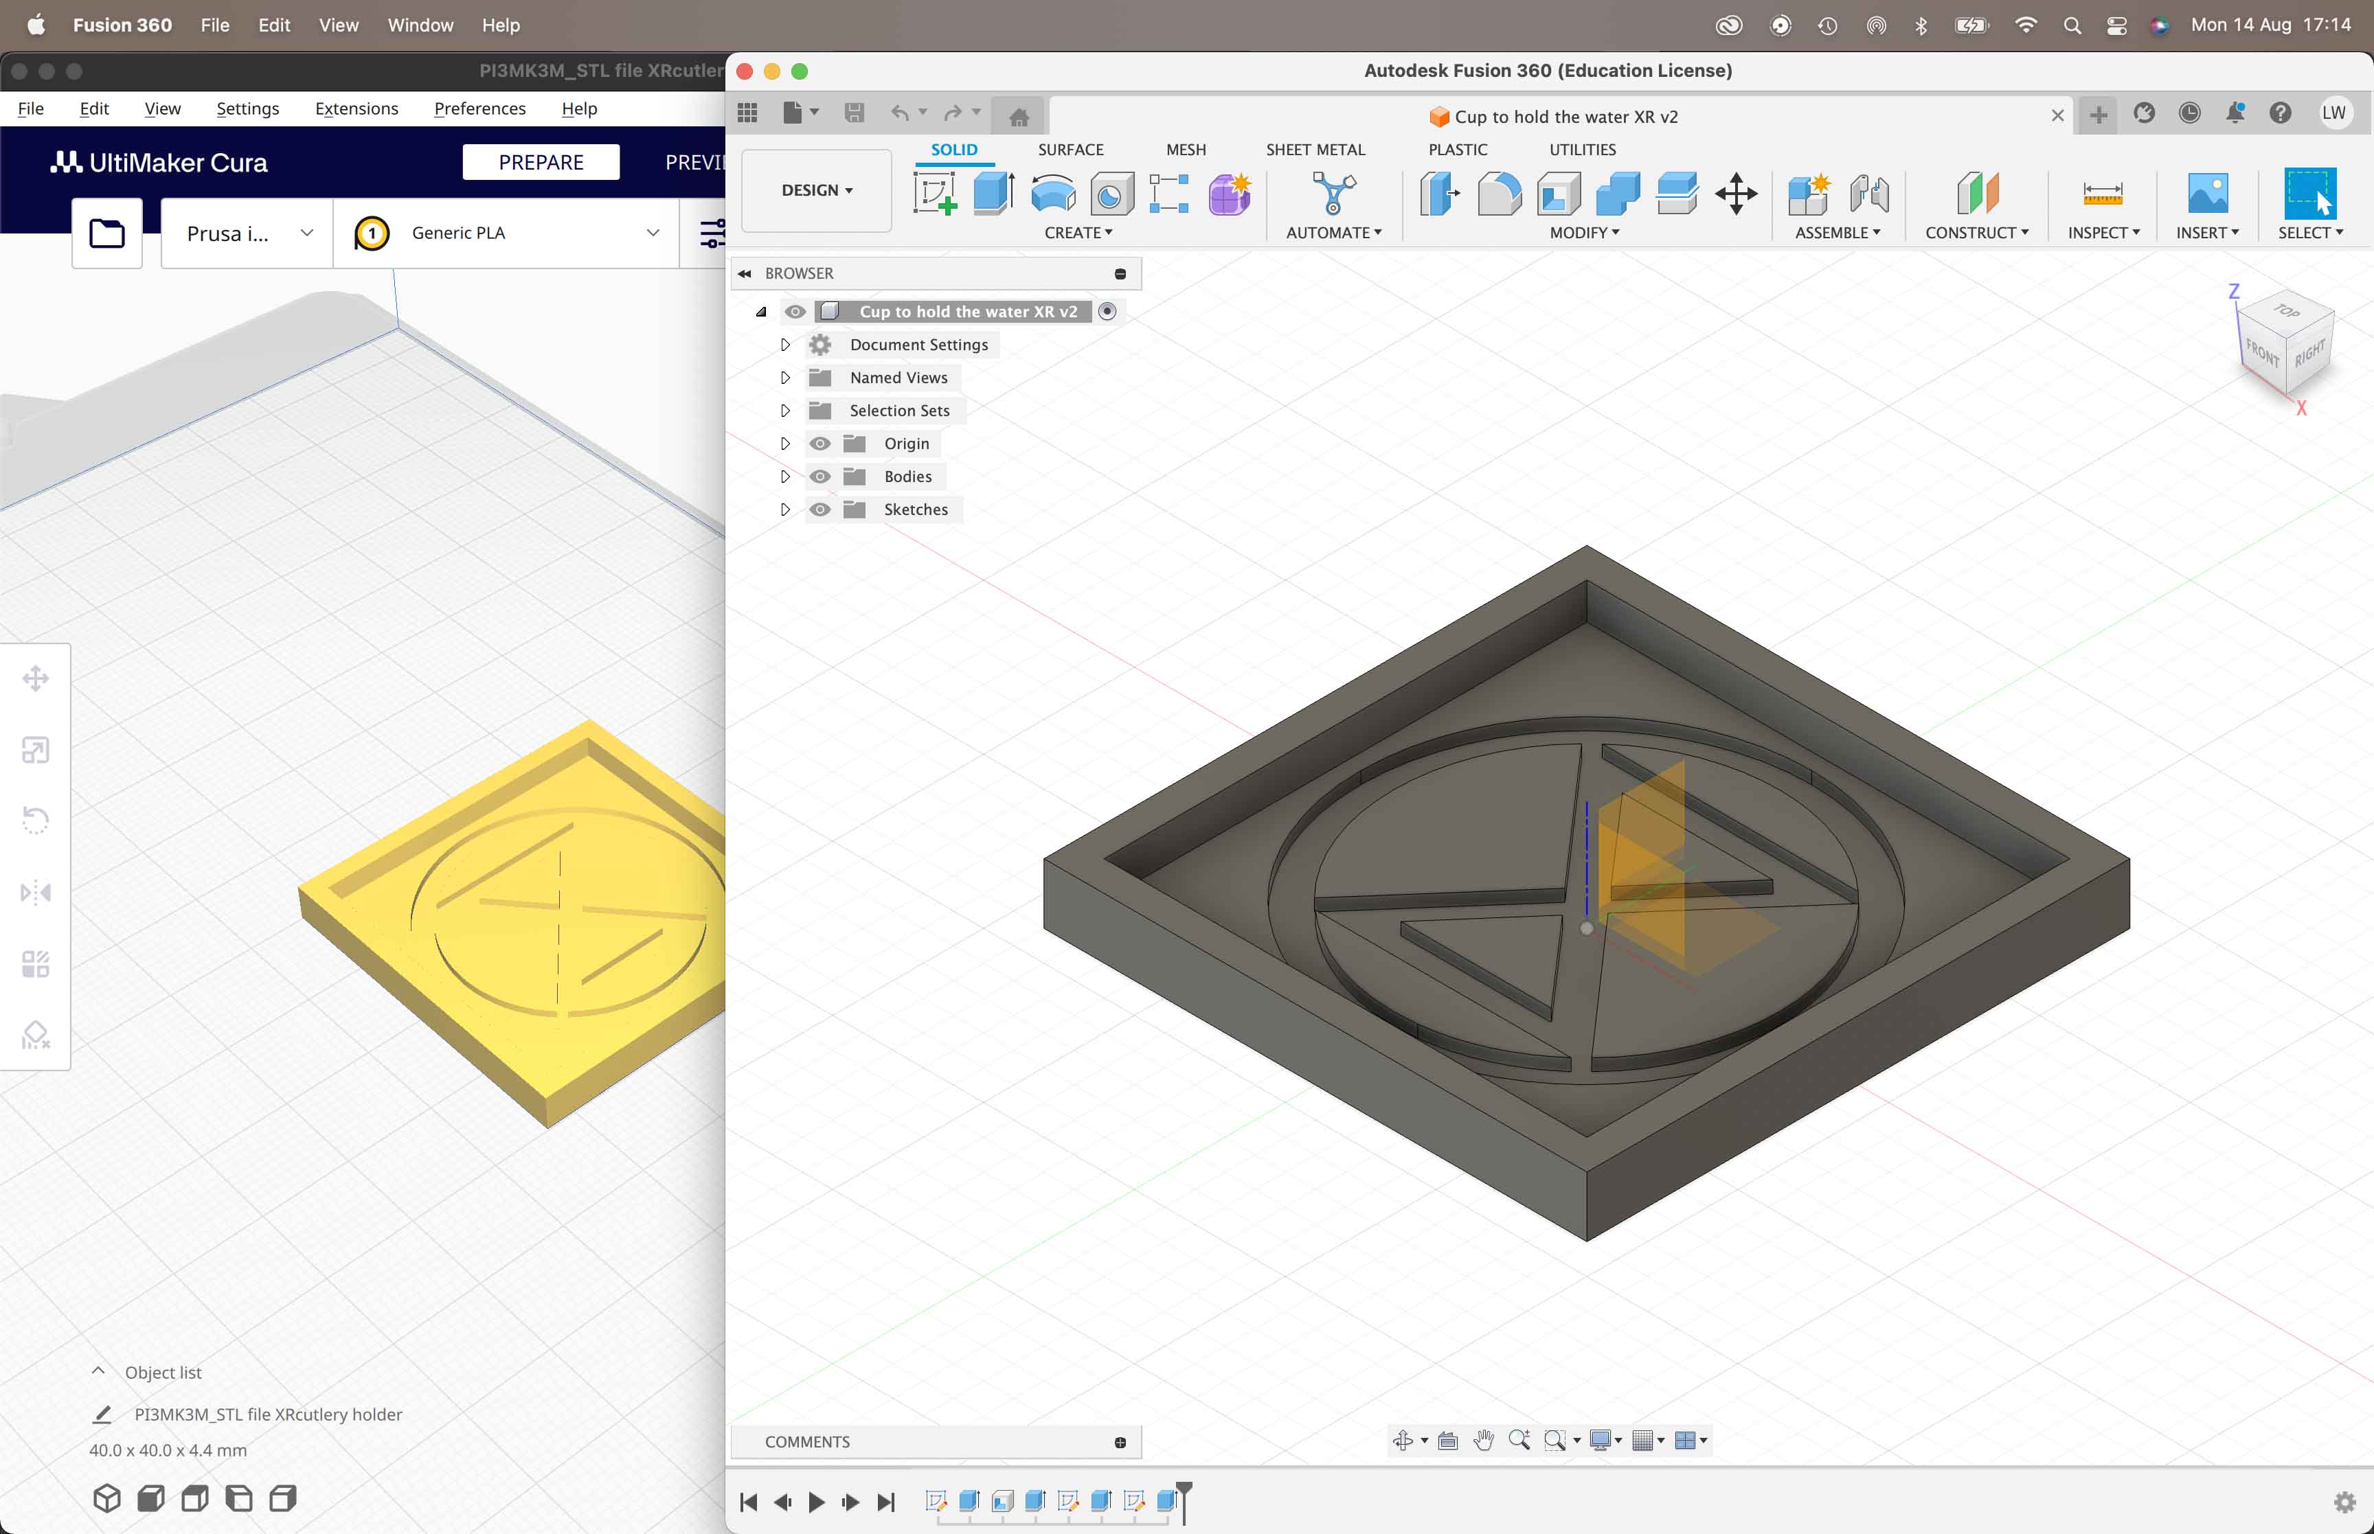The width and height of the screenshot is (2374, 1534).
Task: Expand Document Settings node
Action: 785,345
